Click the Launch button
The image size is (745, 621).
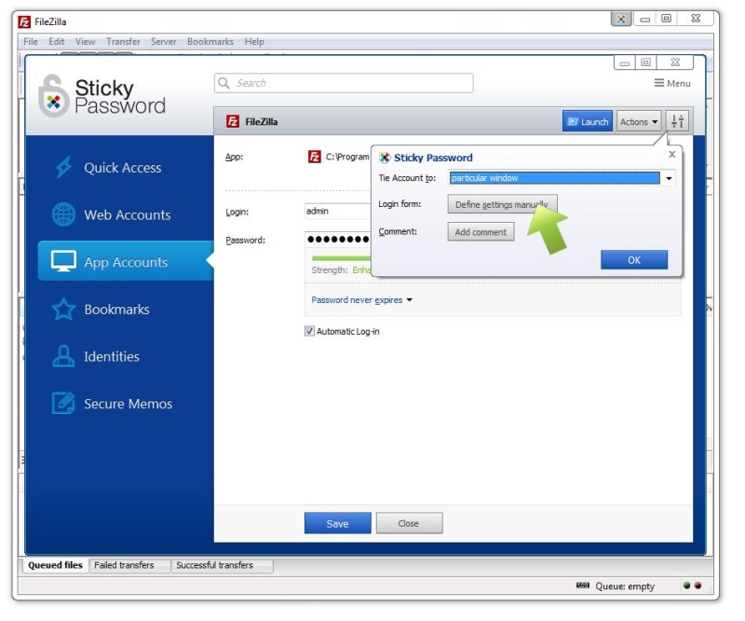tap(588, 121)
